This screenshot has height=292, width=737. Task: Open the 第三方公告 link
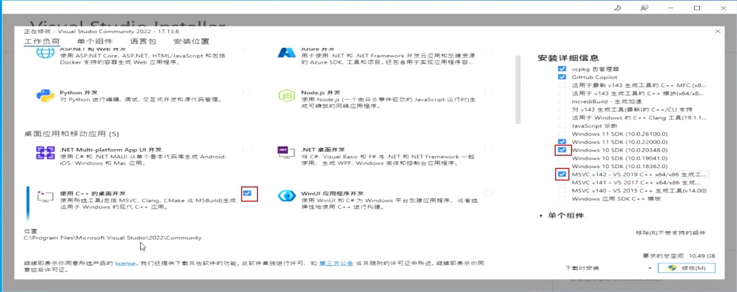(336, 262)
